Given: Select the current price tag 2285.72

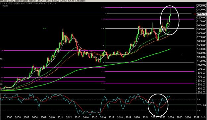Looking at the screenshot, I should click(x=201, y=14).
